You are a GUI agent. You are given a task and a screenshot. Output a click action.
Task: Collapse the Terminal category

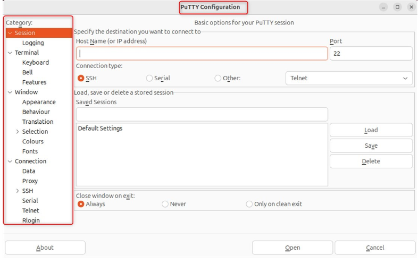coord(10,53)
